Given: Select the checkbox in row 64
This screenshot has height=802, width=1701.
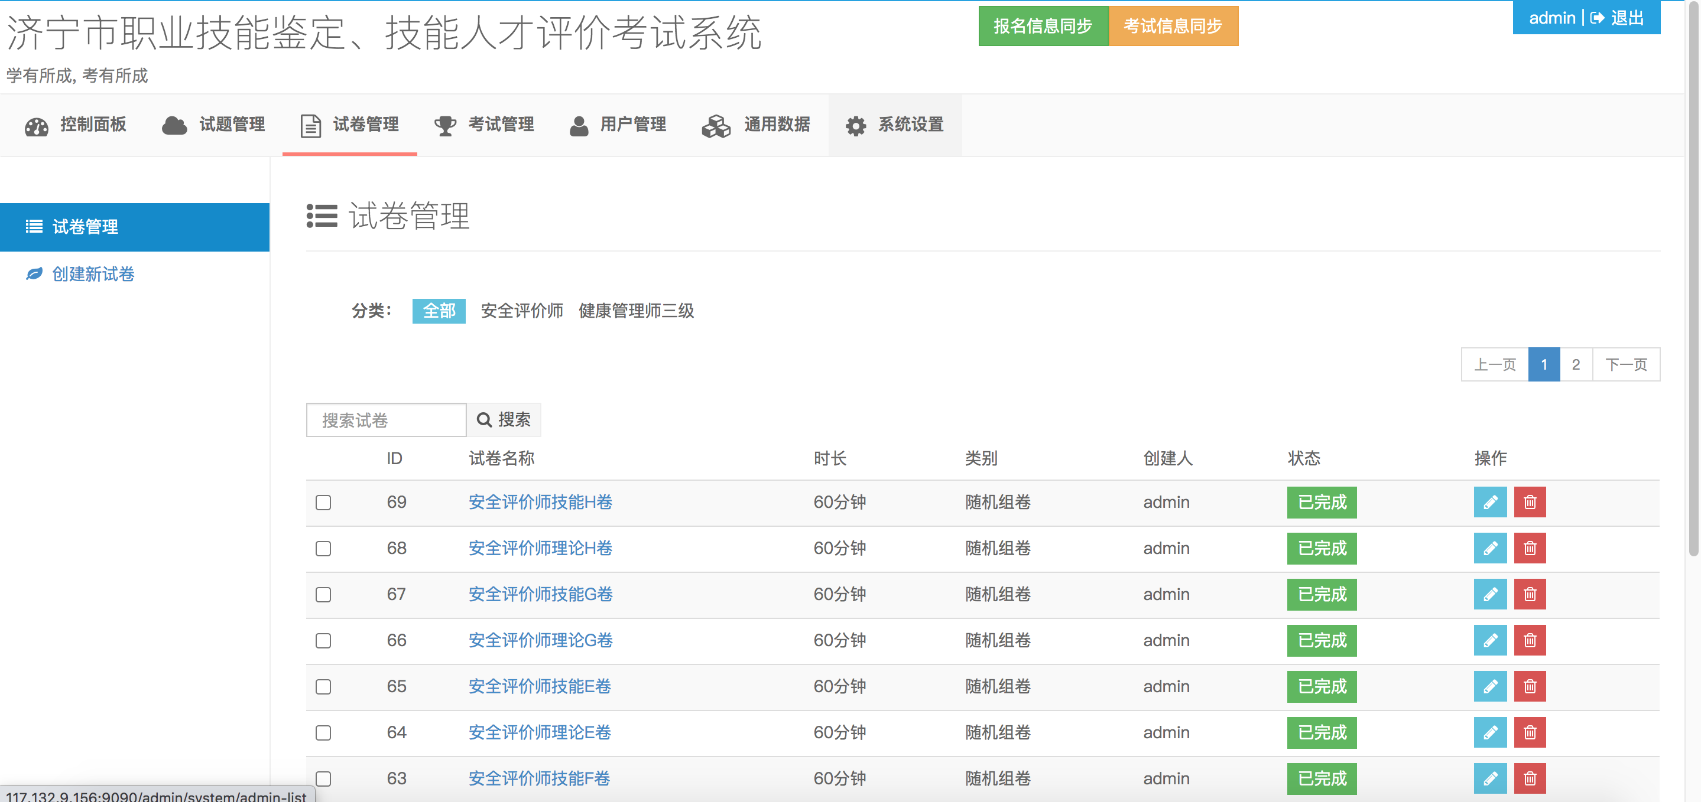Looking at the screenshot, I should pos(323,733).
